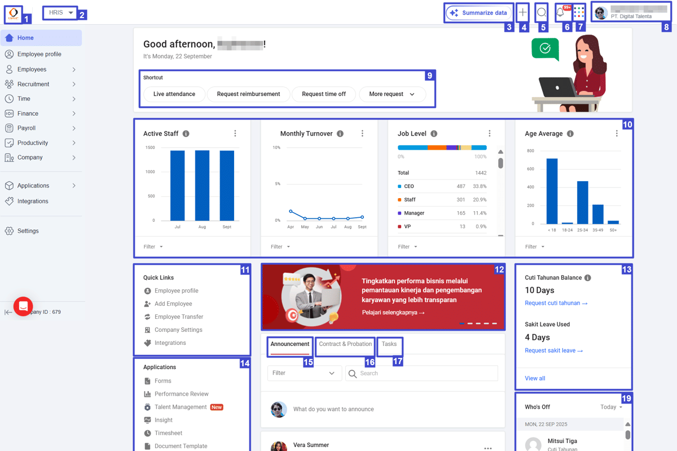Open Filter dropdown under Age Average
677x451 pixels.
[x=535, y=247]
